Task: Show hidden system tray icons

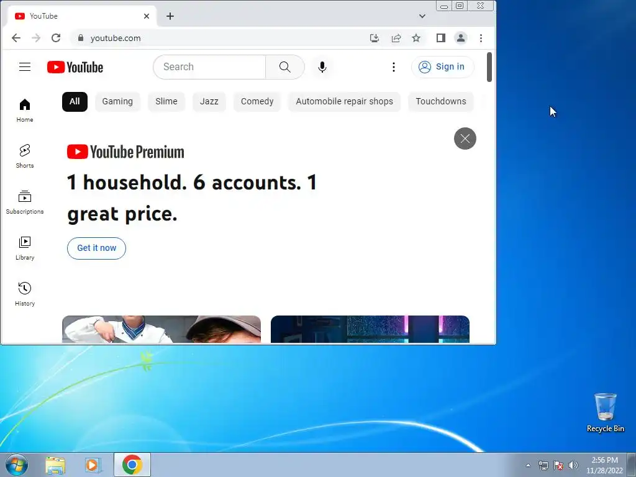Action: pos(528,465)
